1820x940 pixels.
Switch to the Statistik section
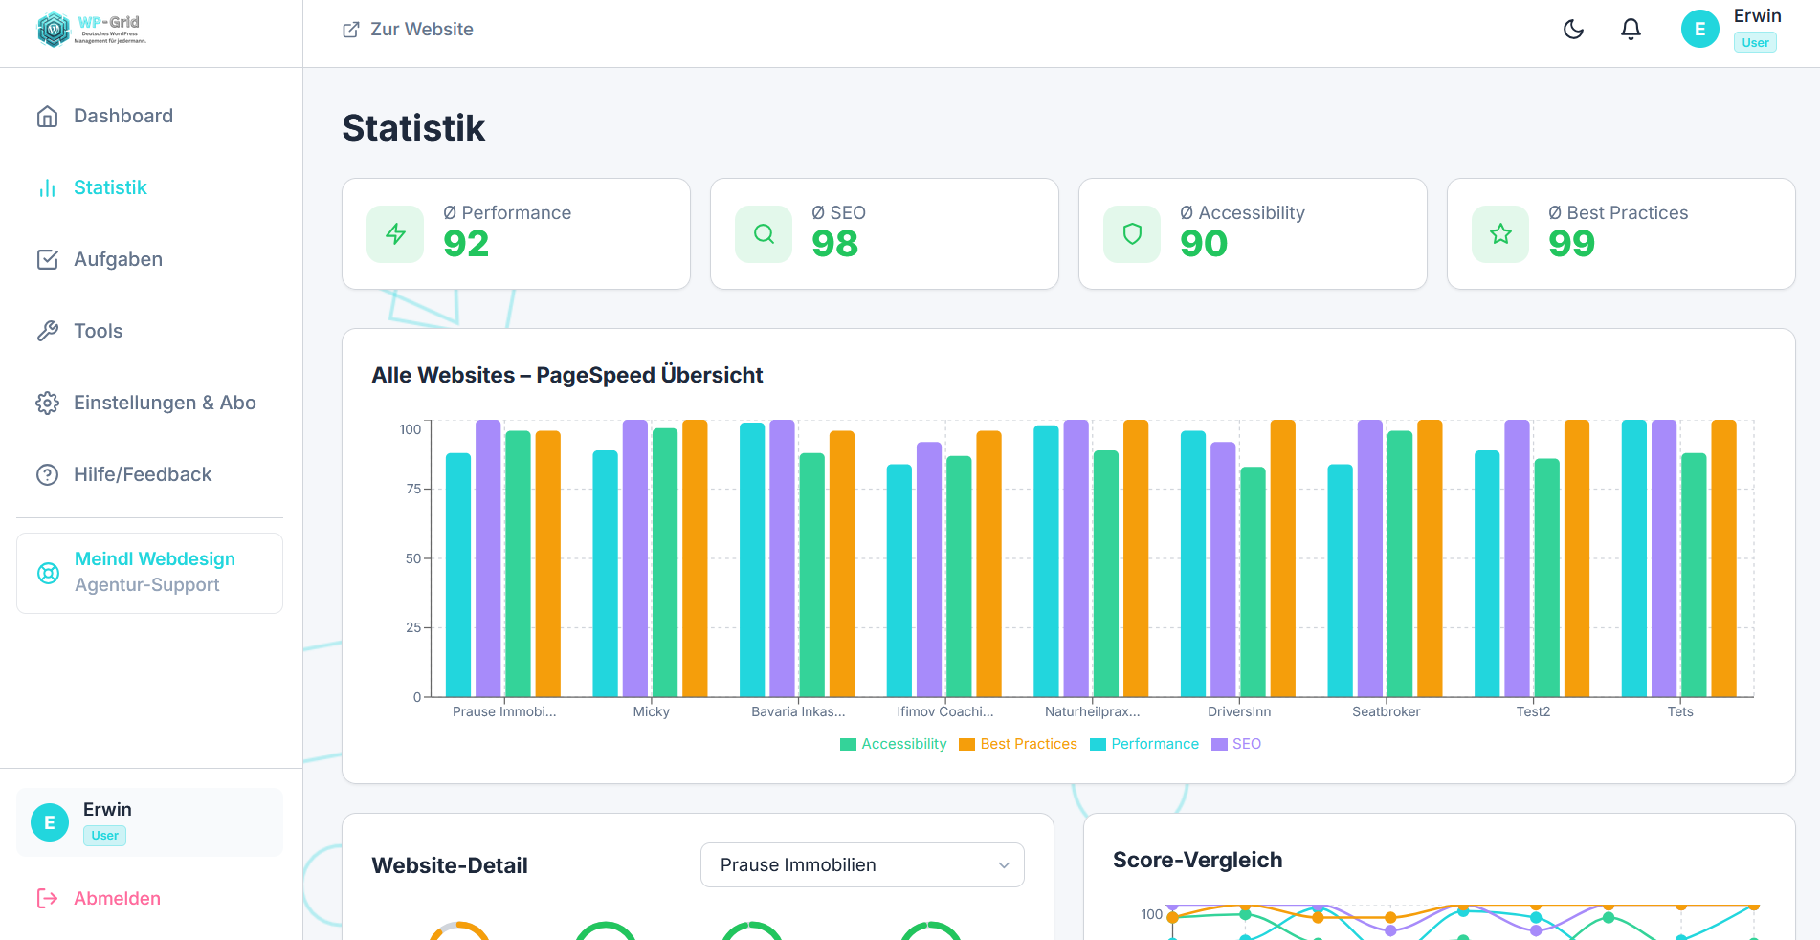coord(110,187)
